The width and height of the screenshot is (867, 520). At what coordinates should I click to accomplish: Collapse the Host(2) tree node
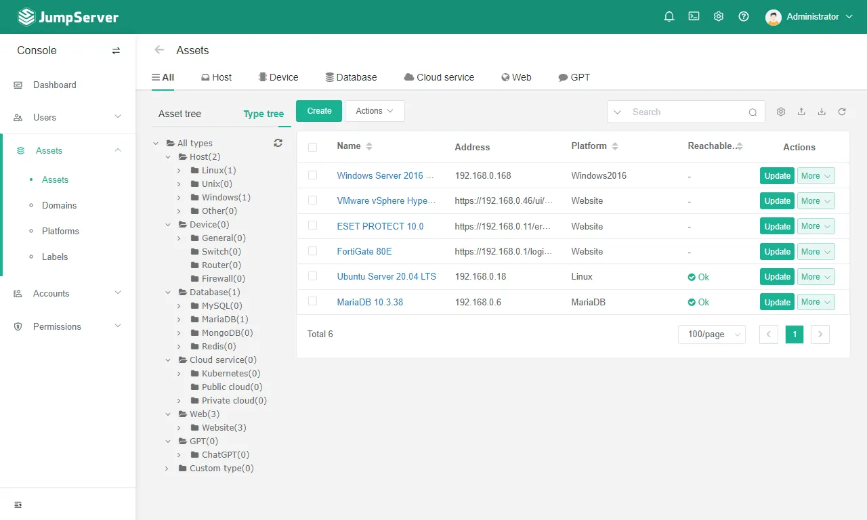[168, 157]
